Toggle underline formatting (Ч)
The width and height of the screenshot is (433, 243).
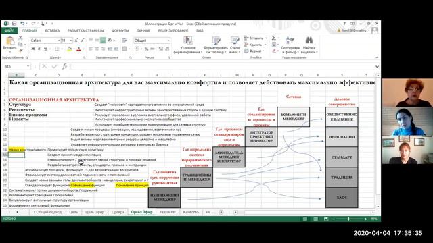point(45,49)
